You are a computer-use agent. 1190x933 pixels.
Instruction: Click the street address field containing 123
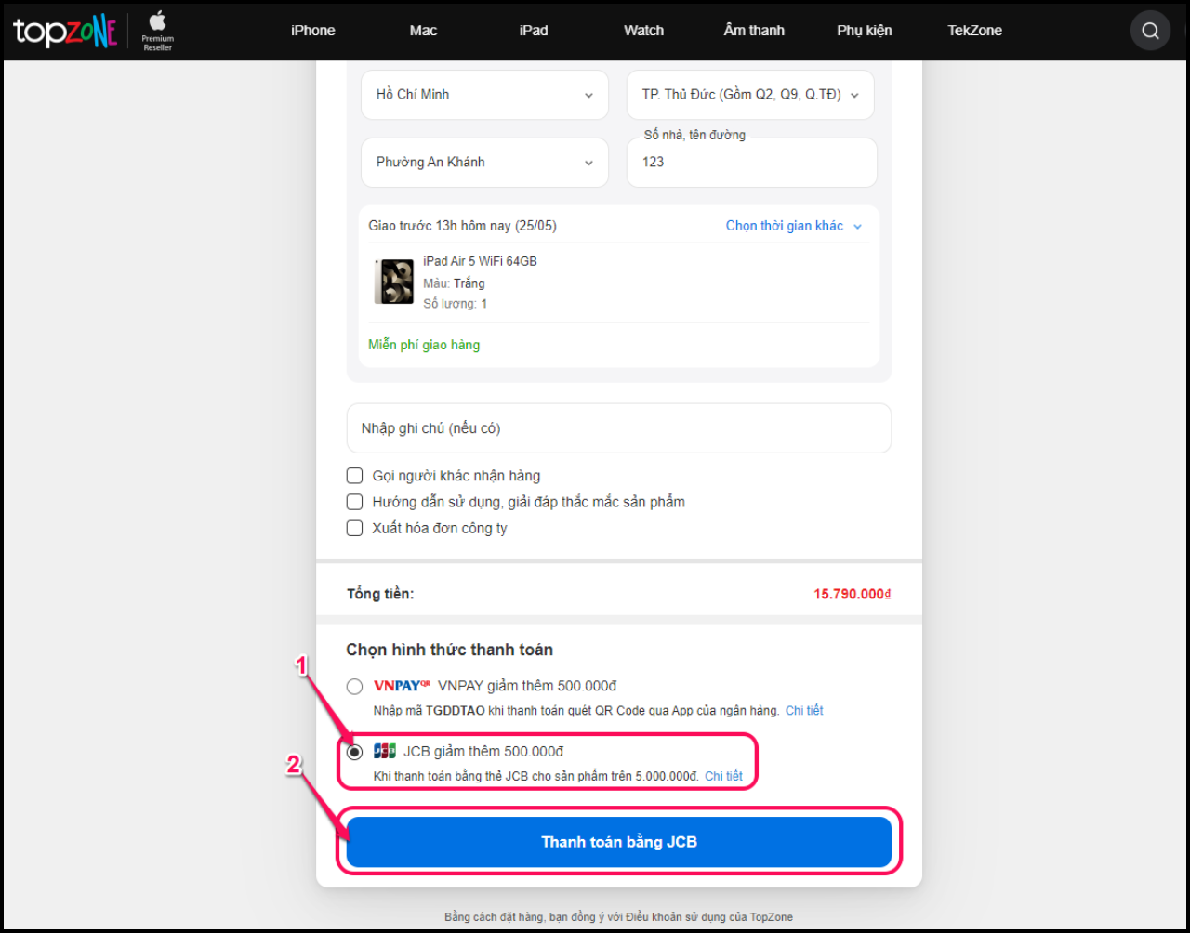751,163
